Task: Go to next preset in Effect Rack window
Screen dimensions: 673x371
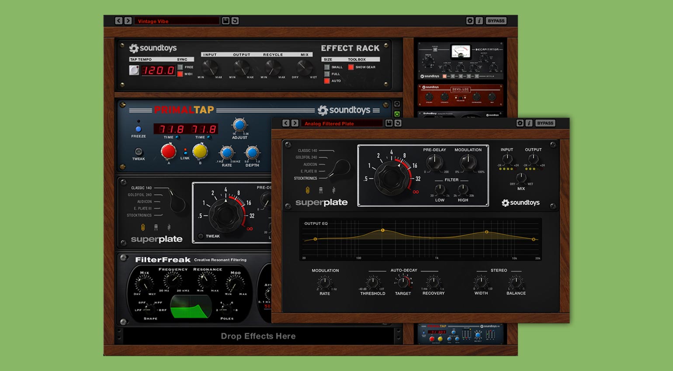Action: pos(128,21)
